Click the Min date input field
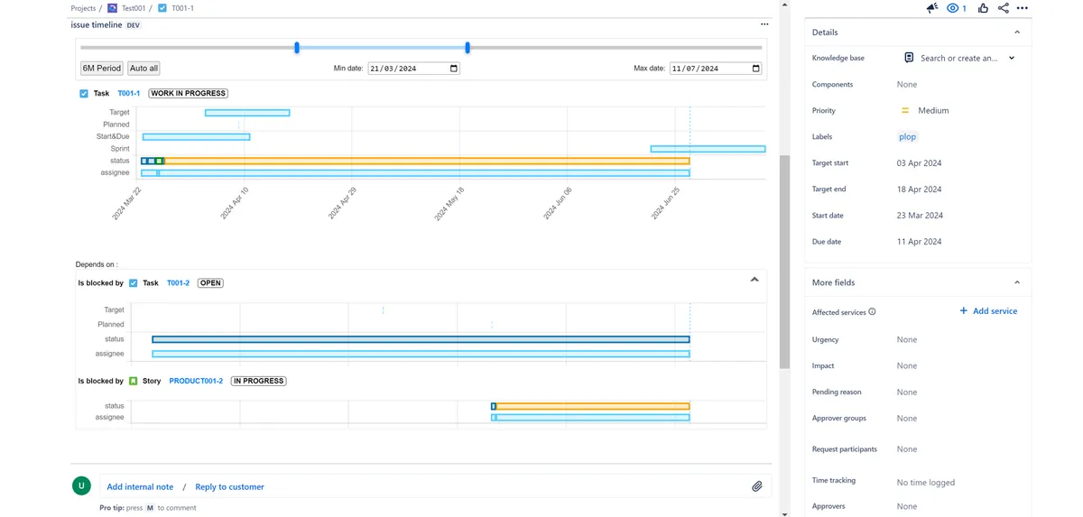The image size is (1083, 517). [414, 69]
